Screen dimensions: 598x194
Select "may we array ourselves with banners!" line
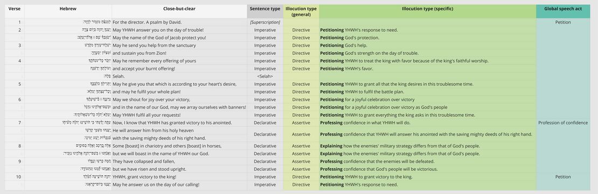(179, 107)
